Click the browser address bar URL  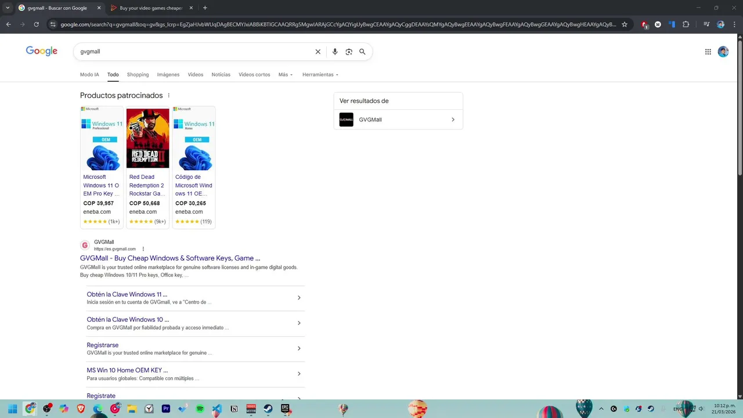pyautogui.click(x=338, y=24)
